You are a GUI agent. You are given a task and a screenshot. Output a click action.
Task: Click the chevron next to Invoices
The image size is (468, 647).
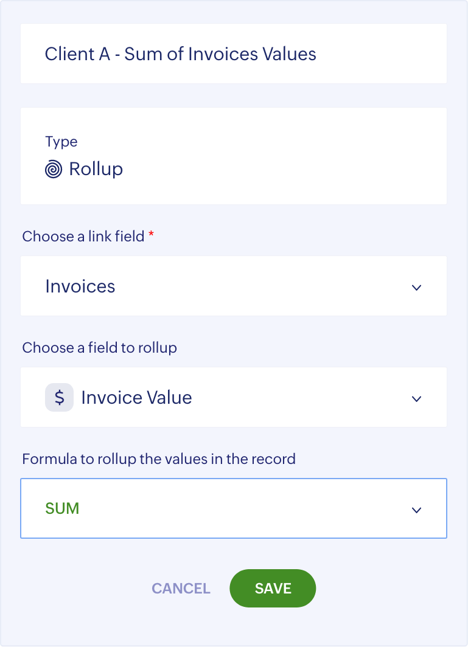pos(416,287)
